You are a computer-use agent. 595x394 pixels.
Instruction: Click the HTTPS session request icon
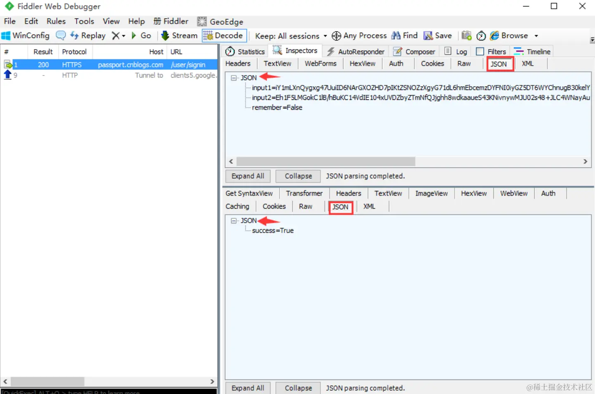point(8,65)
